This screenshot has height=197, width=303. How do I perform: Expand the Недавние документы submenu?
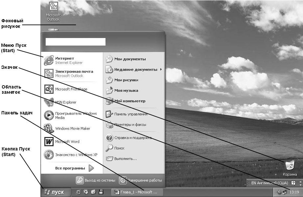point(135,69)
